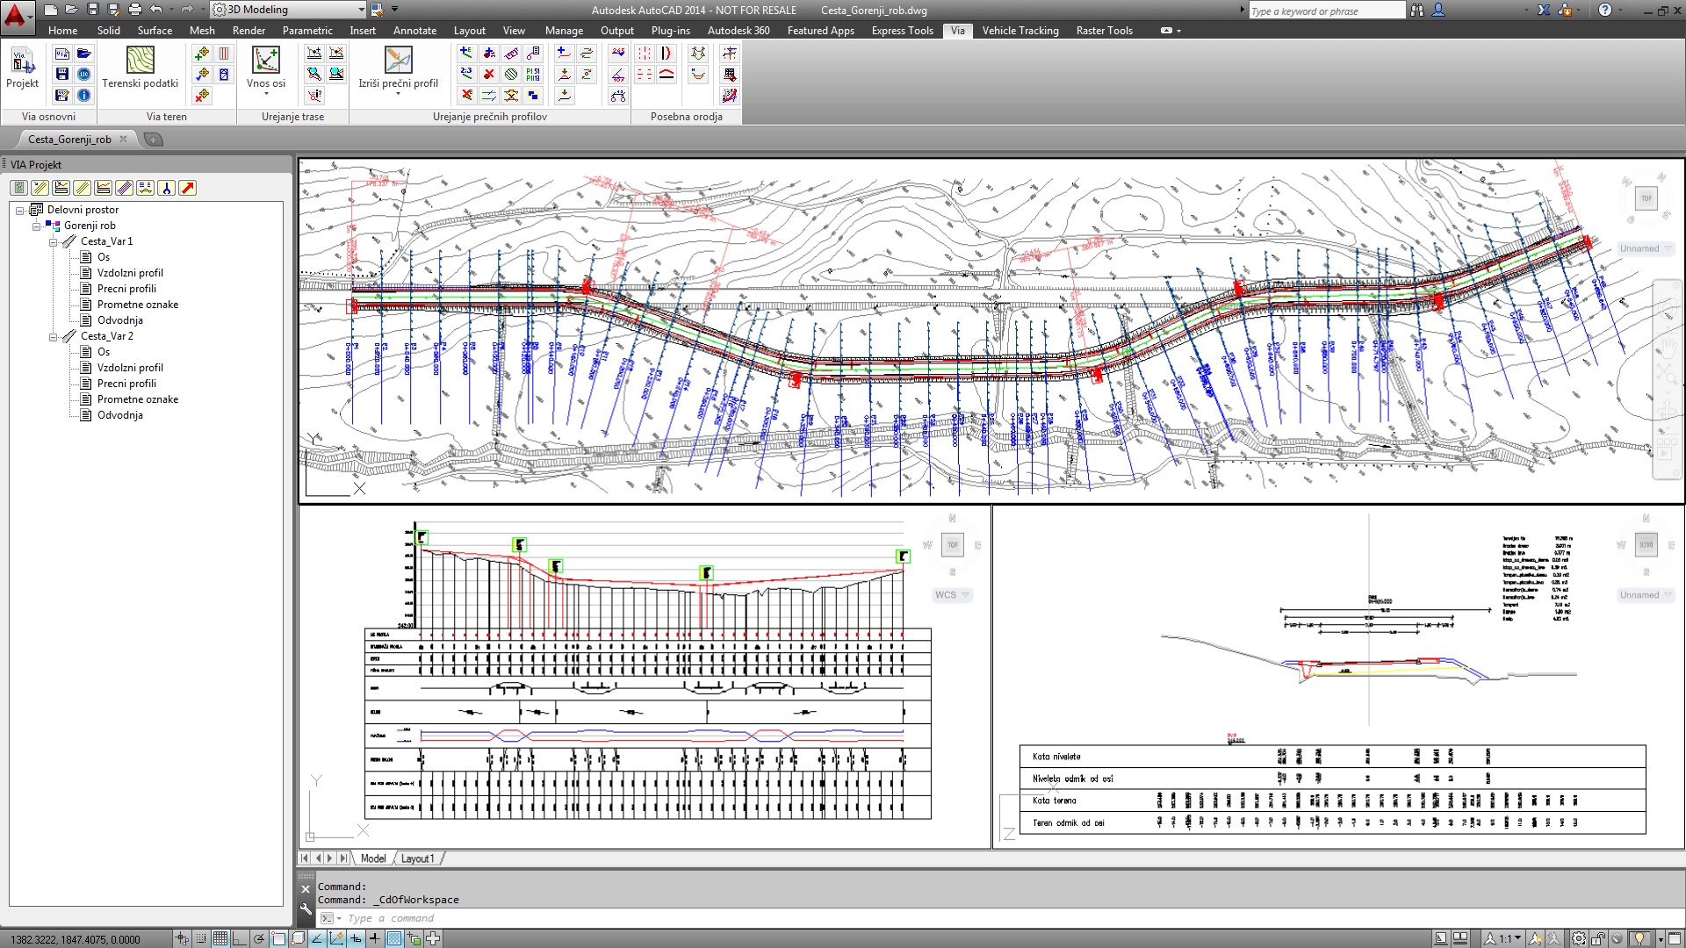Screen dimensions: 1686x948
Task: Collapse the Cesta_Var 1 tree node
Action: pos(53,241)
